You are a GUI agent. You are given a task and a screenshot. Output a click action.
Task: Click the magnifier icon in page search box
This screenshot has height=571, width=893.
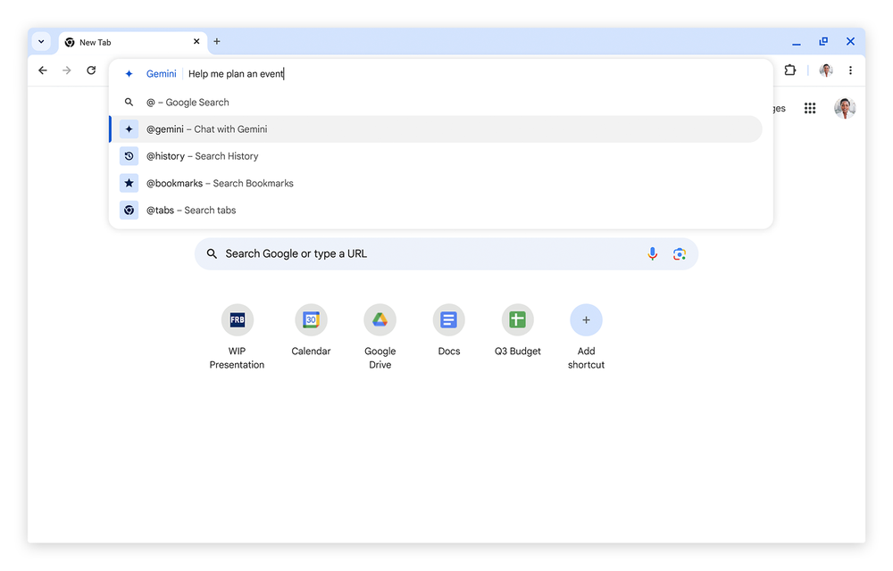pos(212,253)
